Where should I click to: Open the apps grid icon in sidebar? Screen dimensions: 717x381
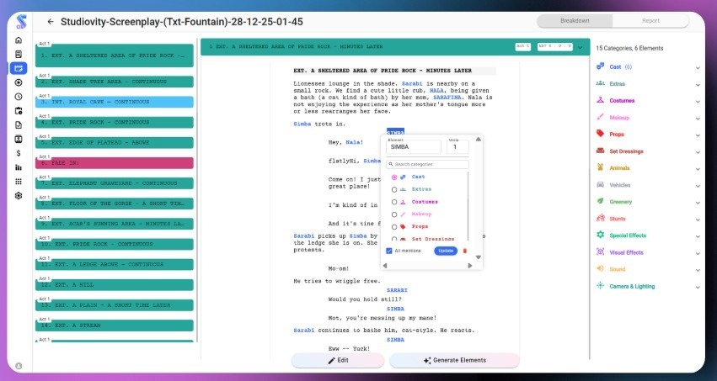[19, 182]
